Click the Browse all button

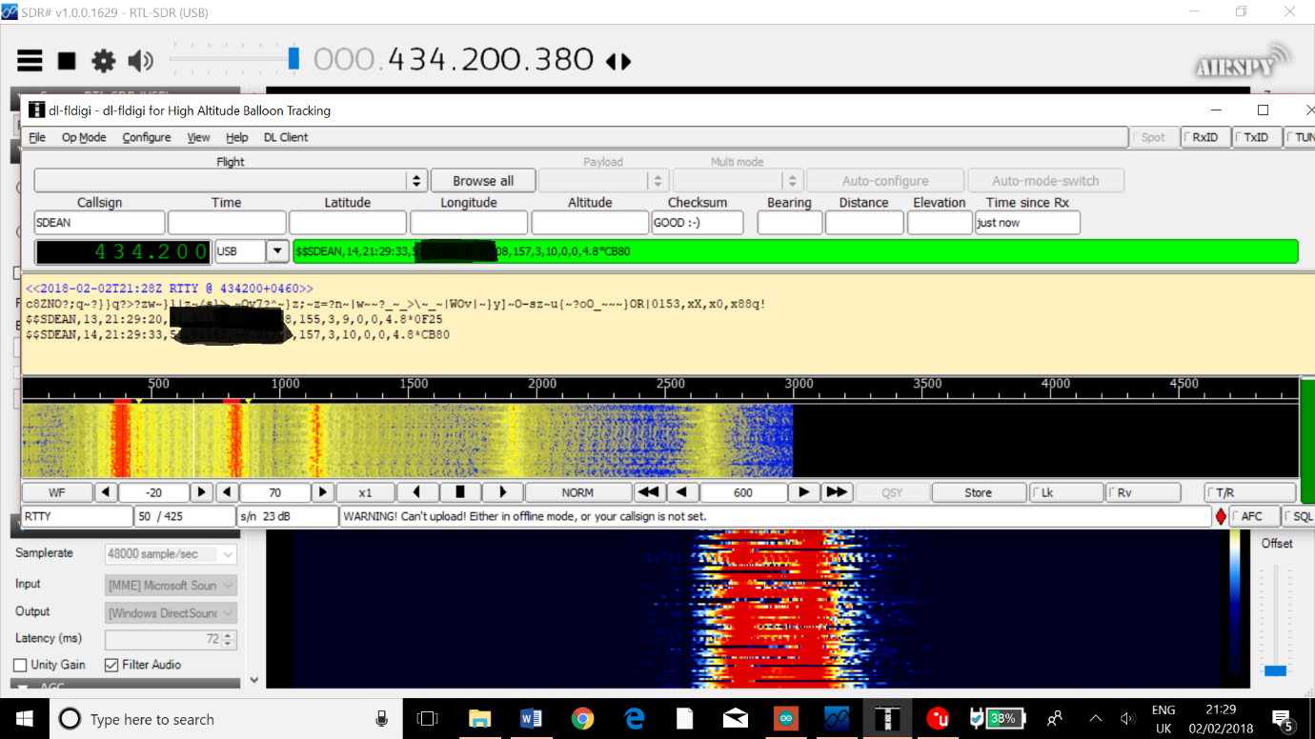point(482,180)
